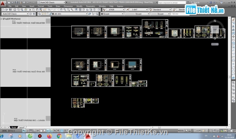Toggle Snap Mode in status bar
This screenshot has width=236, height=139.
click(27, 131)
